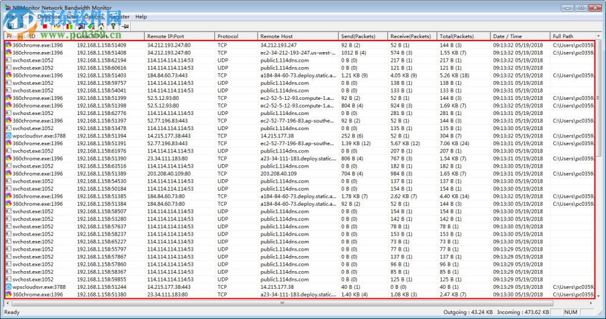The width and height of the screenshot is (606, 319).
Task: Click wpscloudsvr icon in row with port 51394
Action: pyautogui.click(x=8, y=136)
